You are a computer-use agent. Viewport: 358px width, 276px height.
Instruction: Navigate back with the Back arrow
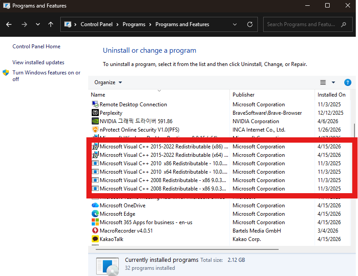[x=9, y=24]
